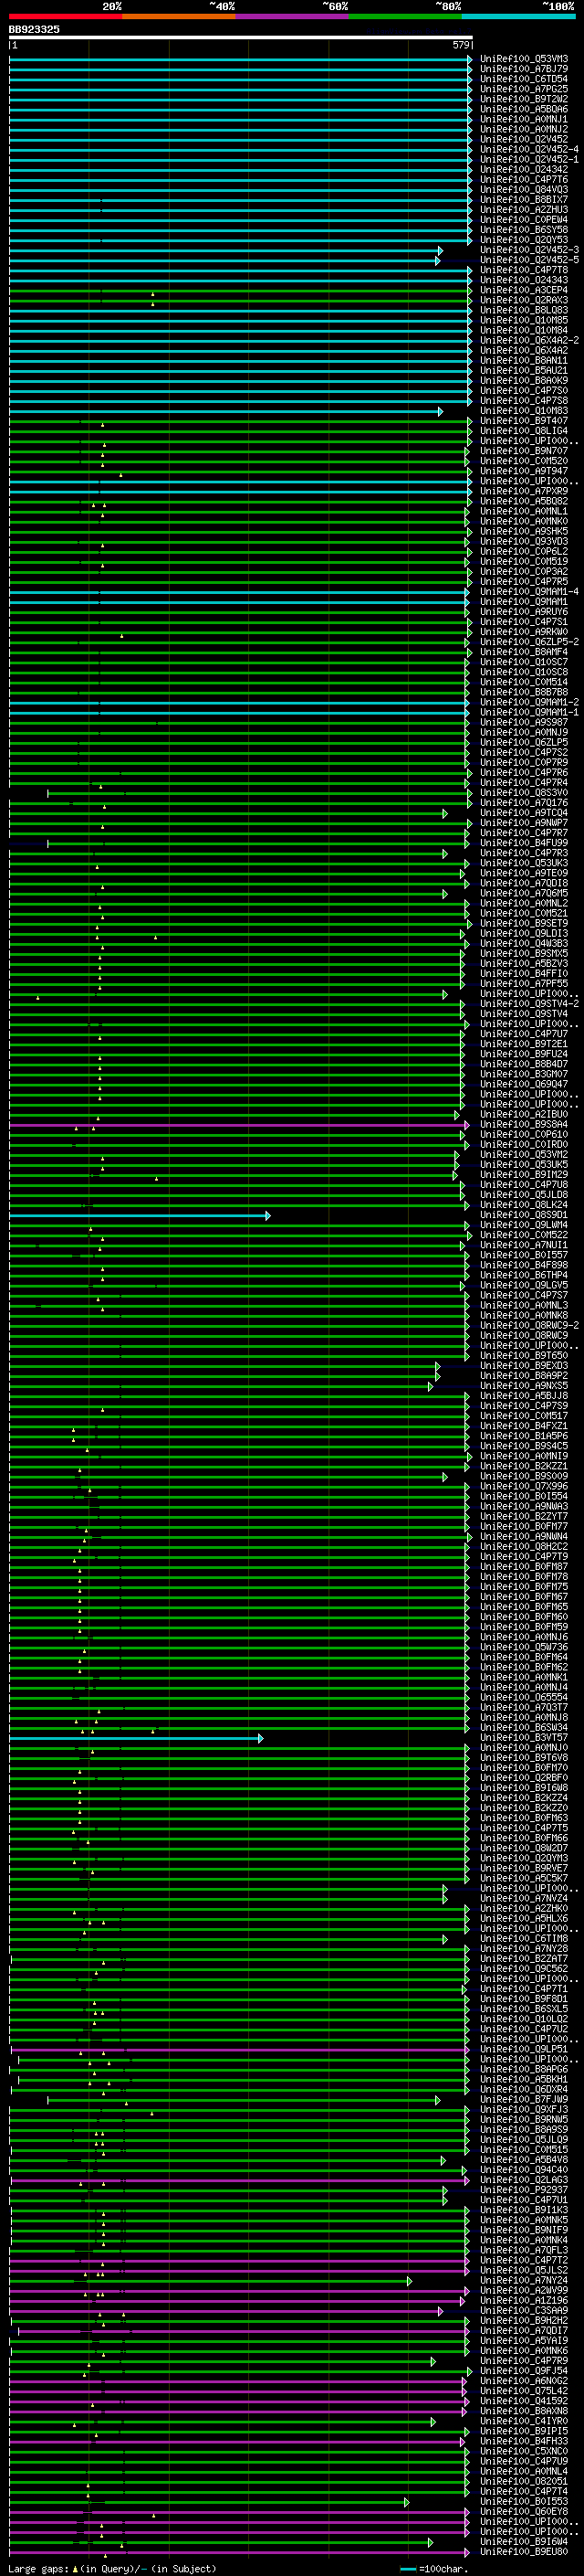Click the UniRef100_B9EU80 label
This screenshot has width=584, height=2576.
coord(524,2552)
